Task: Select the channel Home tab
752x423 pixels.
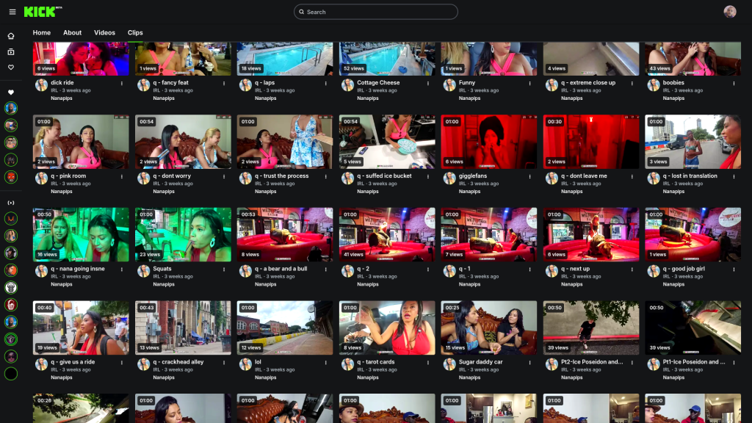Action: pos(42,33)
